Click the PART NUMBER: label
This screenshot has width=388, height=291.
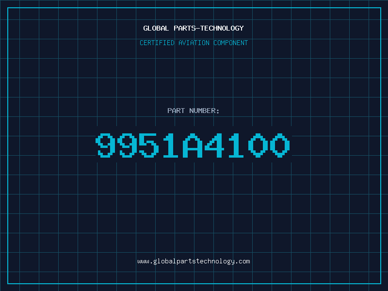click(x=194, y=111)
